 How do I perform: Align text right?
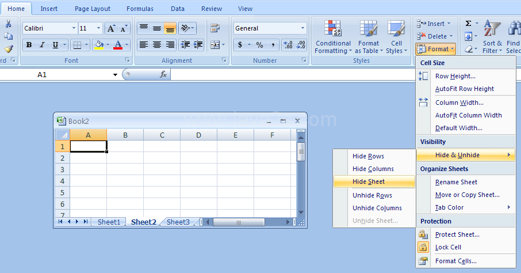170,44
